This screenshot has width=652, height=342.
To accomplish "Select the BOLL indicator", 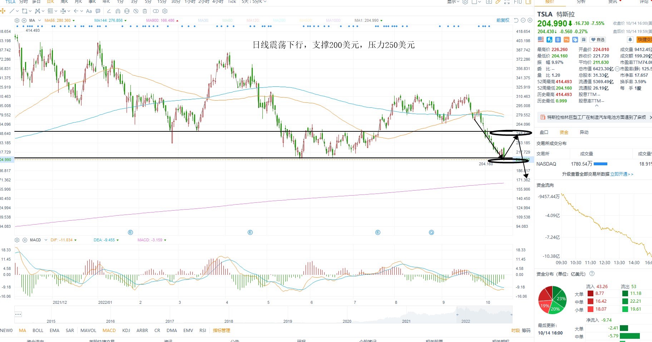I will 38,331.
